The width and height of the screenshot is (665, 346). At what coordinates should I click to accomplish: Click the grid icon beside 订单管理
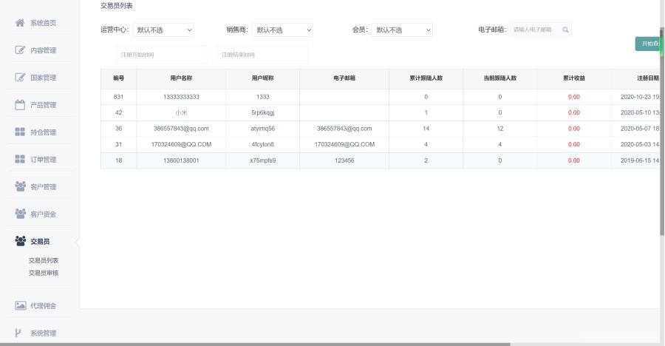(x=20, y=159)
